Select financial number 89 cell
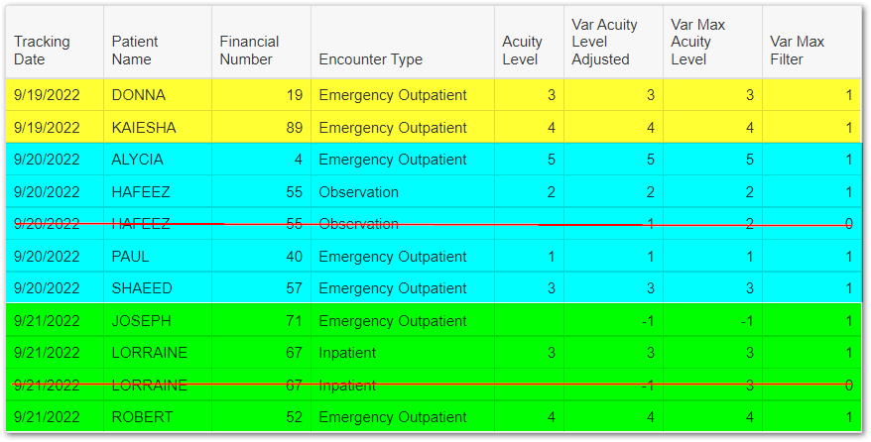Image resolution: width=871 pixels, height=442 pixels. 261,127
